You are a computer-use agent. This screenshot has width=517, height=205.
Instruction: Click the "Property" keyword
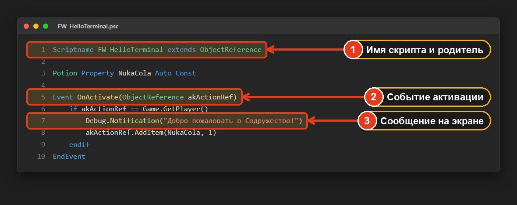pyautogui.click(x=98, y=73)
